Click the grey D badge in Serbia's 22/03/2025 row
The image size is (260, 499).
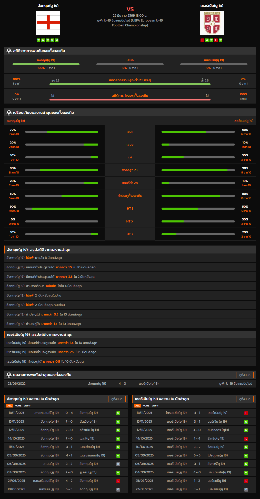click(246, 490)
